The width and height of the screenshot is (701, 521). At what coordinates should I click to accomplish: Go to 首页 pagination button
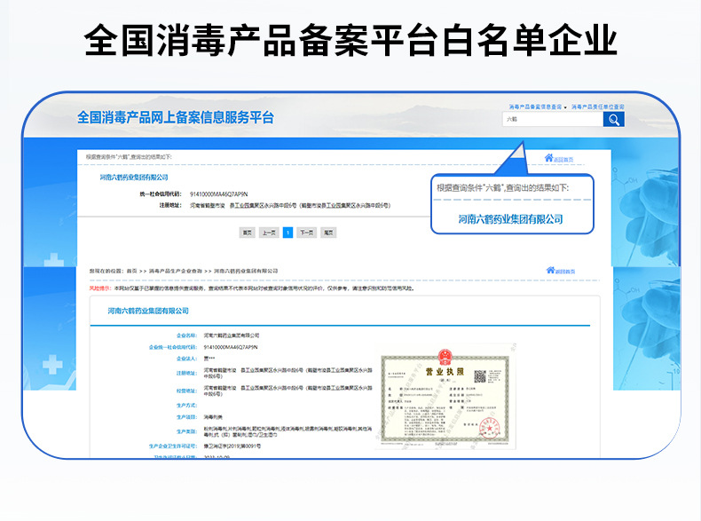click(247, 233)
